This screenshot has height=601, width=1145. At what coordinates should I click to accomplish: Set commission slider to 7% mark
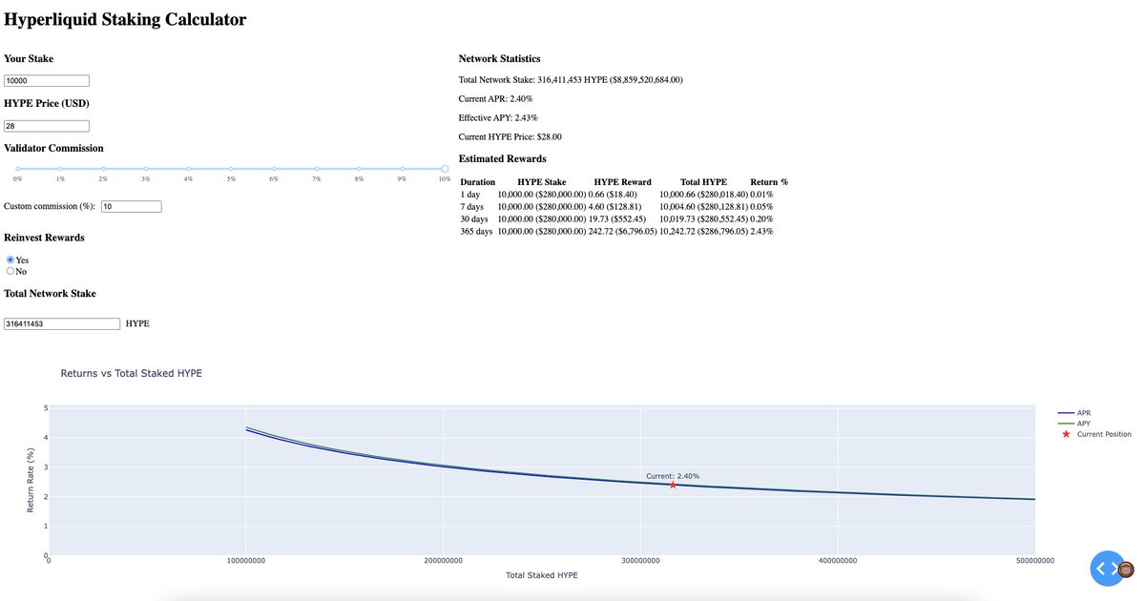pyautogui.click(x=316, y=169)
